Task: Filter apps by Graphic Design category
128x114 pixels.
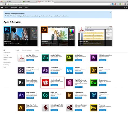Action: tap(8, 57)
